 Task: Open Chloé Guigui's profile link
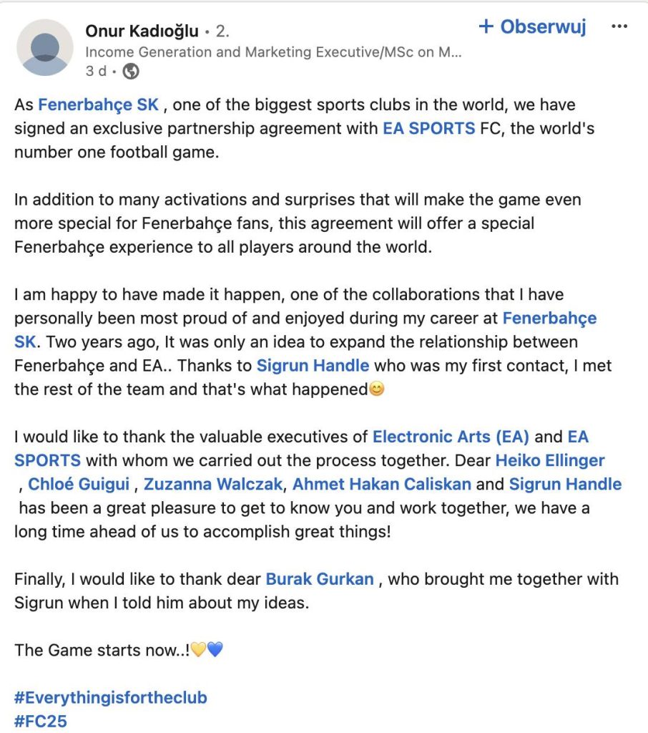point(79,485)
